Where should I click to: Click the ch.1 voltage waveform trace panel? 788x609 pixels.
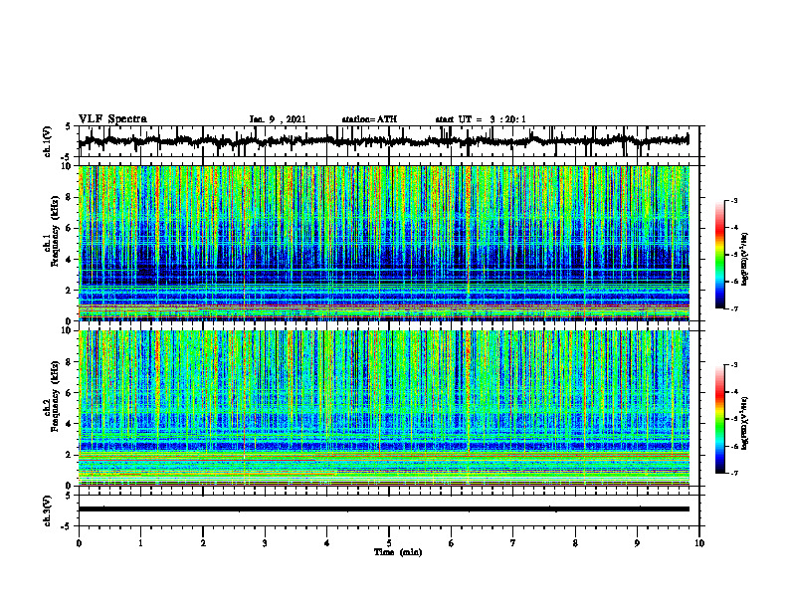coord(388,141)
